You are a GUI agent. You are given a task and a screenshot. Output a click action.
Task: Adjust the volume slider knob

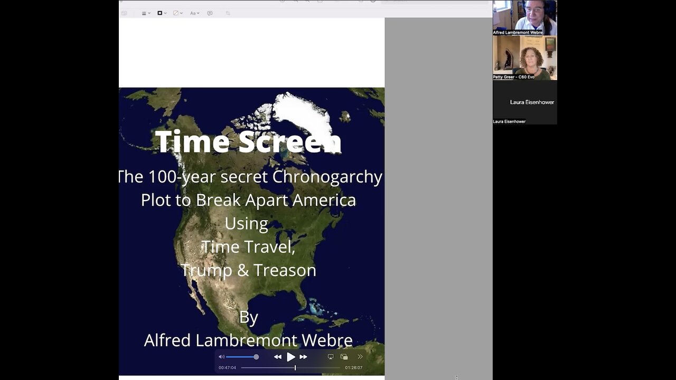[x=256, y=357]
